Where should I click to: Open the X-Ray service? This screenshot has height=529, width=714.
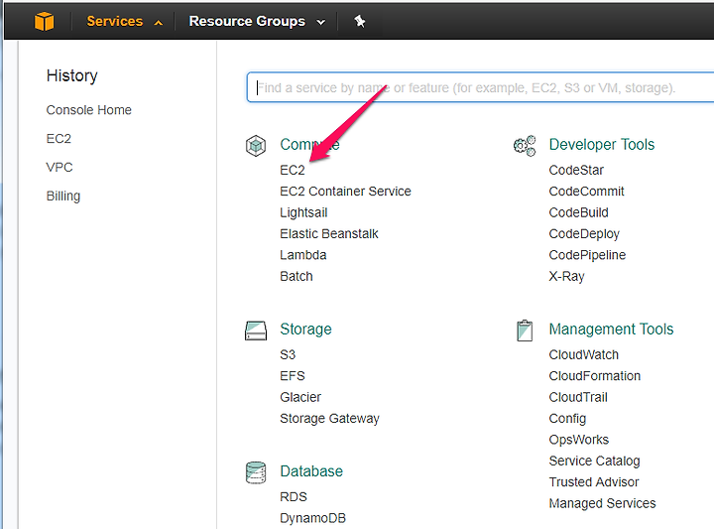coord(567,277)
